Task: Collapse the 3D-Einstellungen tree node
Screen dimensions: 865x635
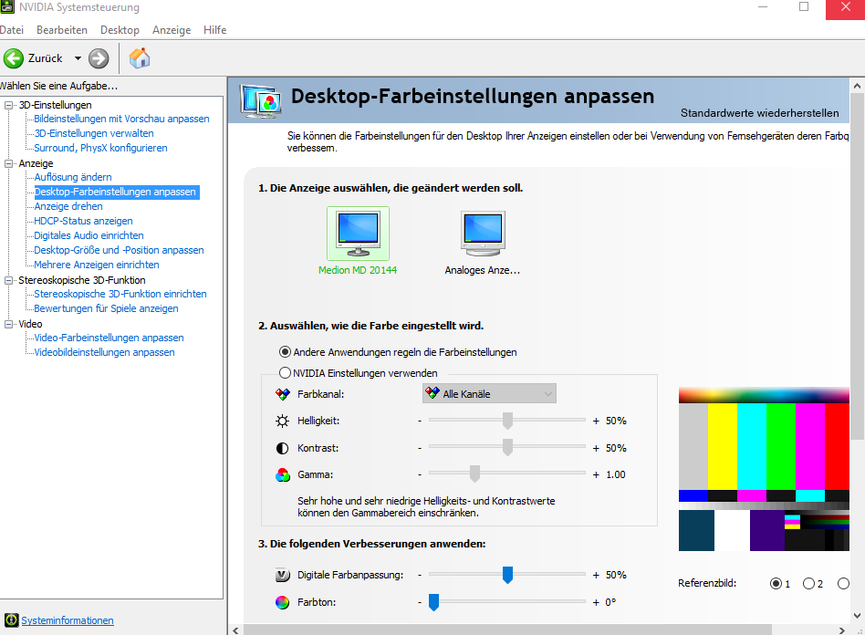Action: coord(9,105)
